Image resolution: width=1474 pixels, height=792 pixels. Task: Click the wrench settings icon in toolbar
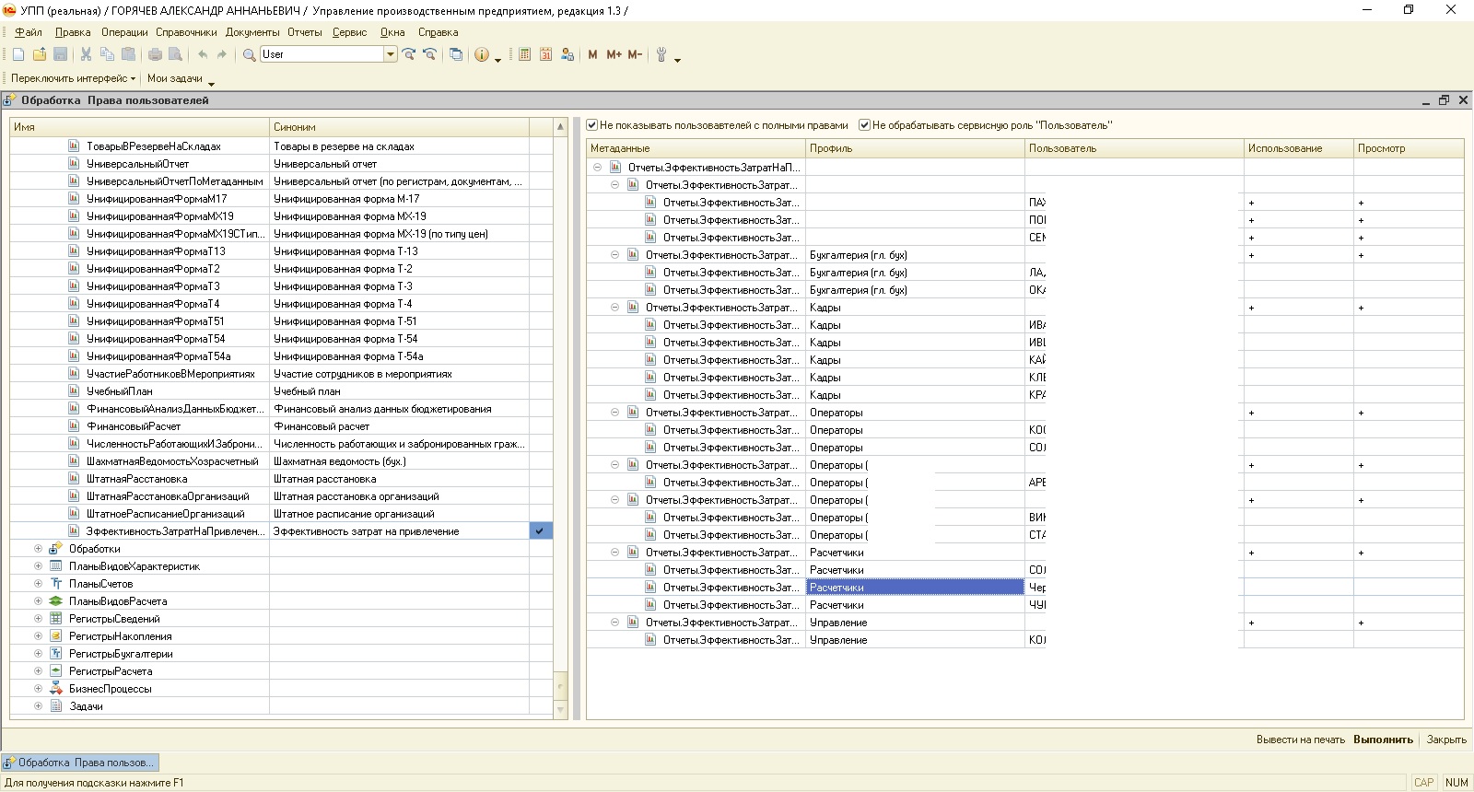661,54
